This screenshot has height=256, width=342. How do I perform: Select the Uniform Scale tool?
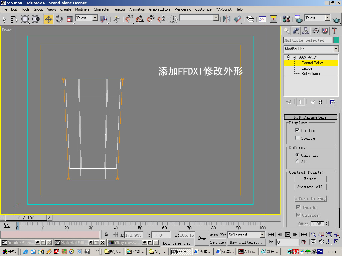pyautogui.click(x=69, y=19)
